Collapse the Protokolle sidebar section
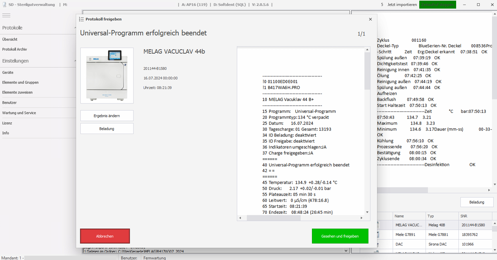The height and width of the screenshot is (260, 497). tap(75, 28)
